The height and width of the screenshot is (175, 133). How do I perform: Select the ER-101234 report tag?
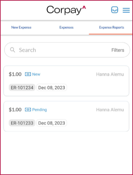point(22,88)
